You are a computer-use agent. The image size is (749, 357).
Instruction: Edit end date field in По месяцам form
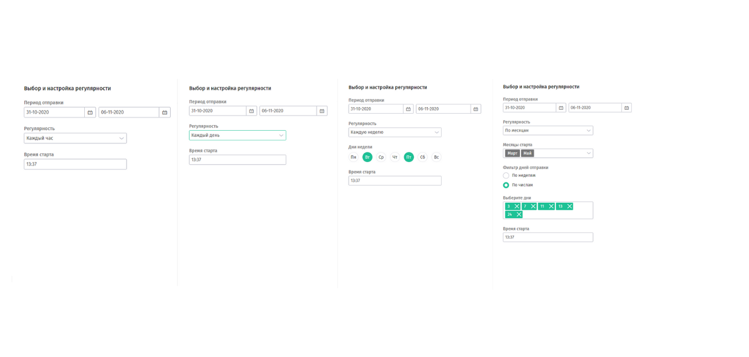coord(595,108)
